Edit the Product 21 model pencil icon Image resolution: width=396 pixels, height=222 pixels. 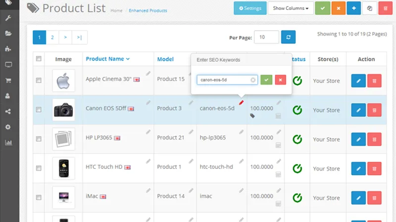191,132
